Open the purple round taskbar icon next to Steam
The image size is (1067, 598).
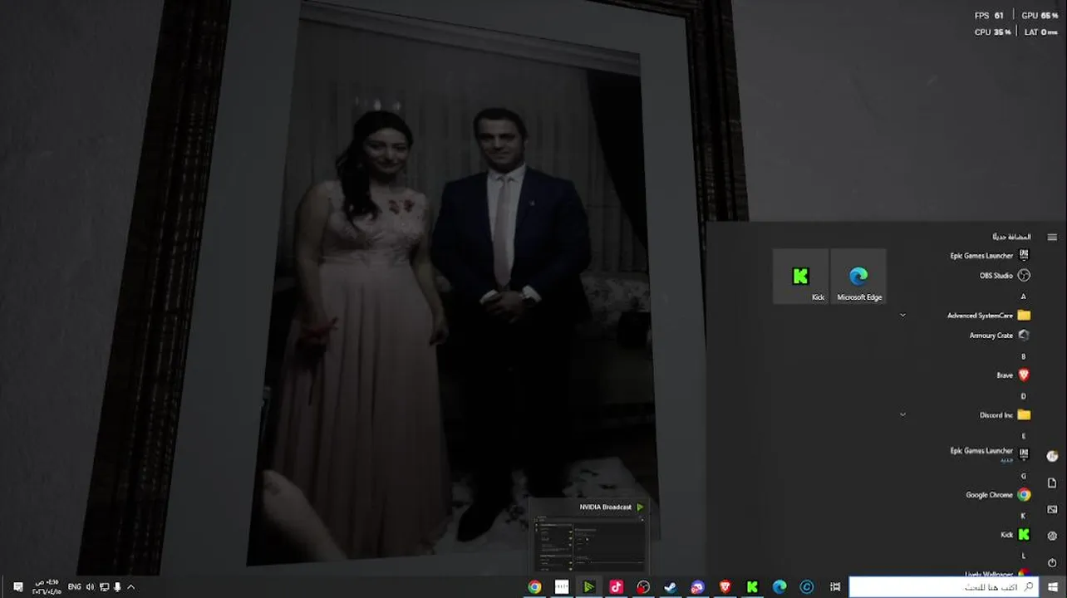point(697,587)
